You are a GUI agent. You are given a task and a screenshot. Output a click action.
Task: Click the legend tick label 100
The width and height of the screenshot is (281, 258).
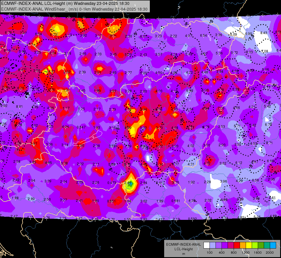(210, 253)
